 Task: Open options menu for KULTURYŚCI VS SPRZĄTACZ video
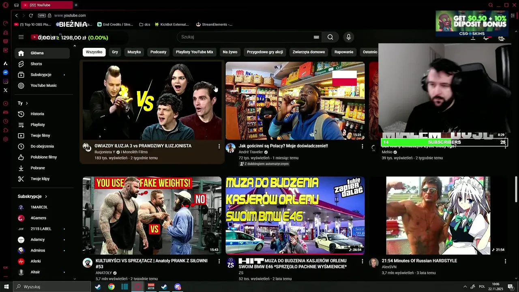[x=219, y=261]
